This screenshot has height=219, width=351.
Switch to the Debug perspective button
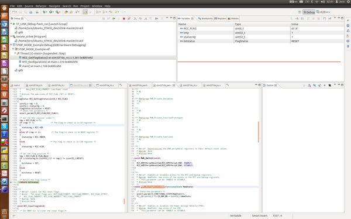[x=309, y=12]
